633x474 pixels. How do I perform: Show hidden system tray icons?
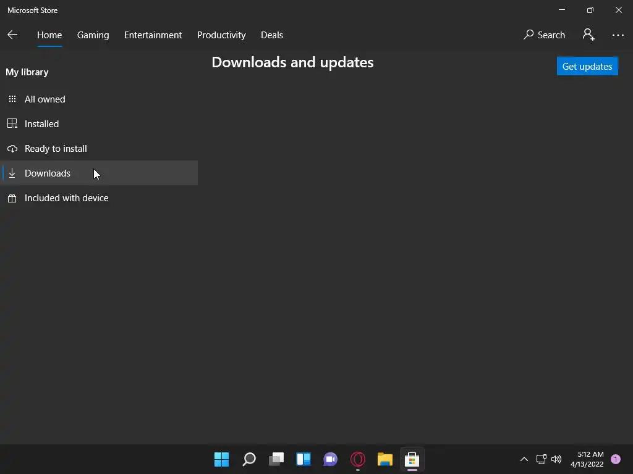(524, 459)
